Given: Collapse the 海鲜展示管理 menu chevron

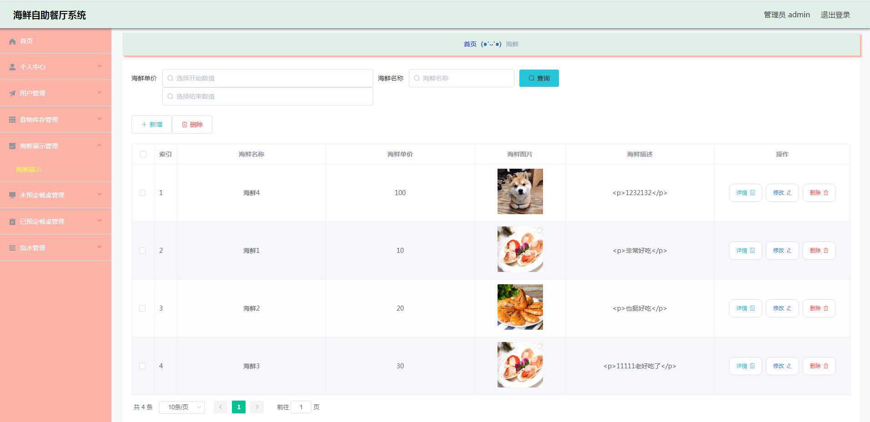Looking at the screenshot, I should [100, 146].
